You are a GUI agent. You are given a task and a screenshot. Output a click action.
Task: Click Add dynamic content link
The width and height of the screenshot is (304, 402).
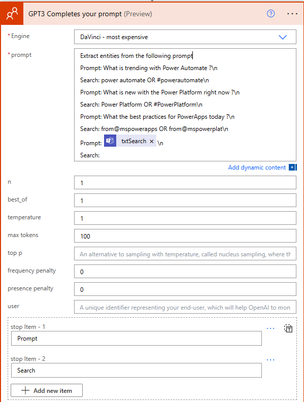257,167
